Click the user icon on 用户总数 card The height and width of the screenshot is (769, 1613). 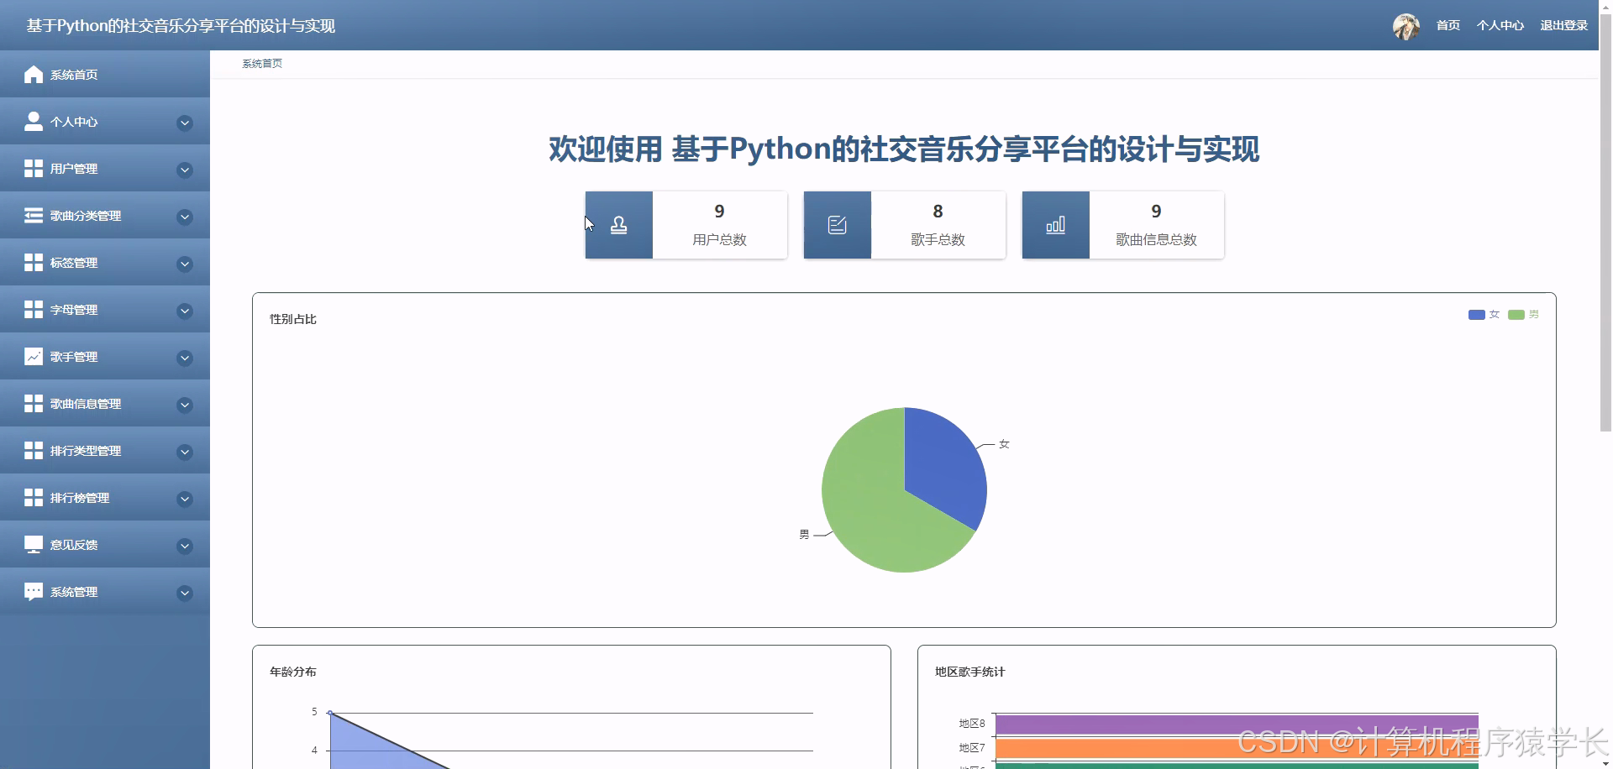pos(619,225)
